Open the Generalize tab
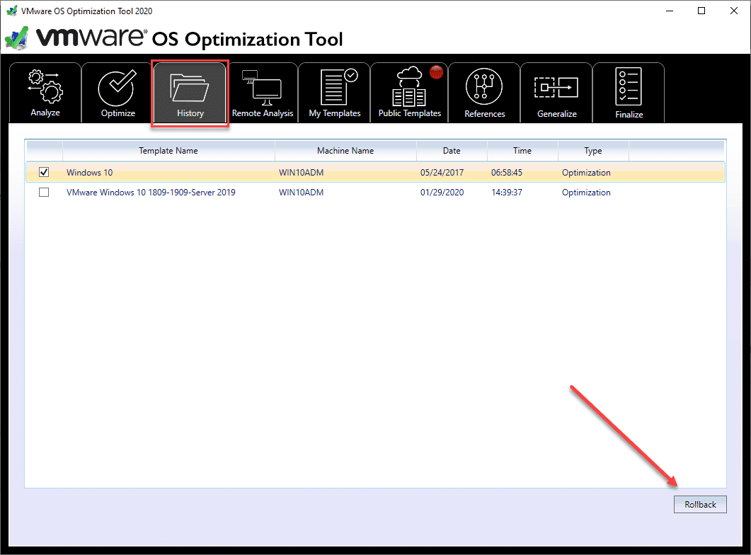The width and height of the screenshot is (751, 555). (x=556, y=93)
